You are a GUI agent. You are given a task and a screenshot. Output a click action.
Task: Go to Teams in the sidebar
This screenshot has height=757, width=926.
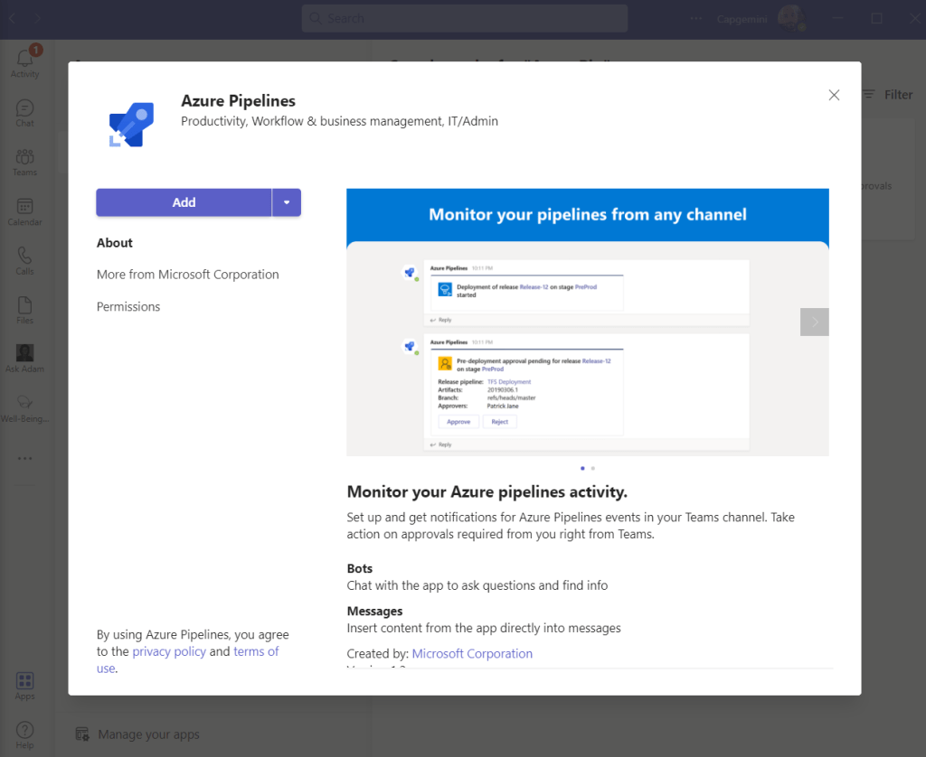[x=24, y=161]
